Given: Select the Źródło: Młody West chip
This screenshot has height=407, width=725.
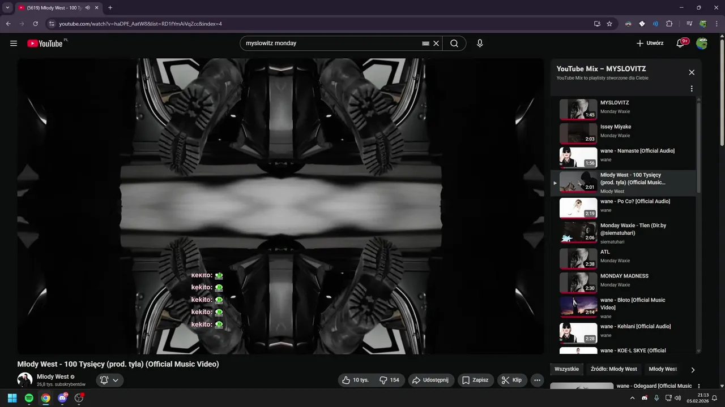Looking at the screenshot, I should [x=613, y=369].
